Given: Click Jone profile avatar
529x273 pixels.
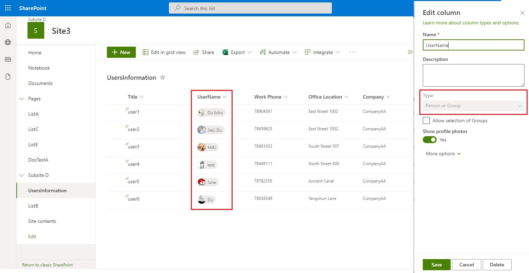Looking at the screenshot, I should pyautogui.click(x=201, y=182).
